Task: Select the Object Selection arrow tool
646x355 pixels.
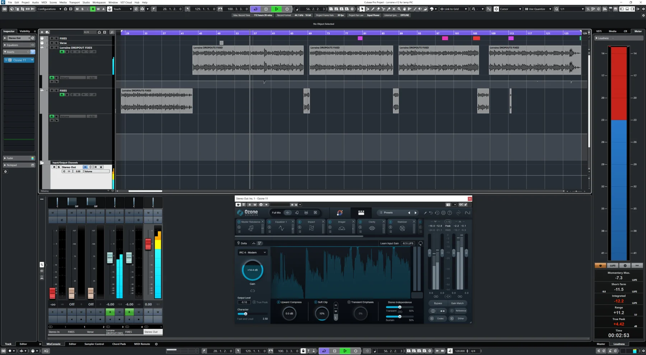Action: (362, 9)
